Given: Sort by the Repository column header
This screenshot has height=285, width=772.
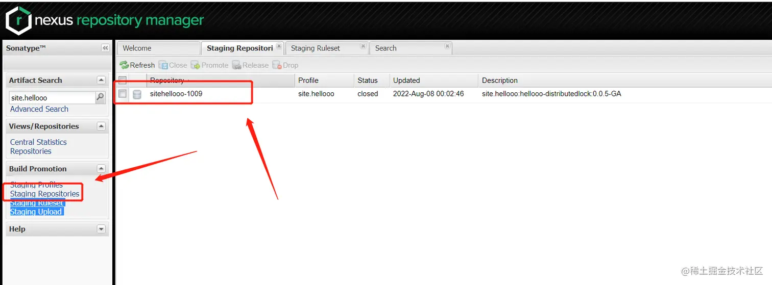Looking at the screenshot, I should [221, 80].
